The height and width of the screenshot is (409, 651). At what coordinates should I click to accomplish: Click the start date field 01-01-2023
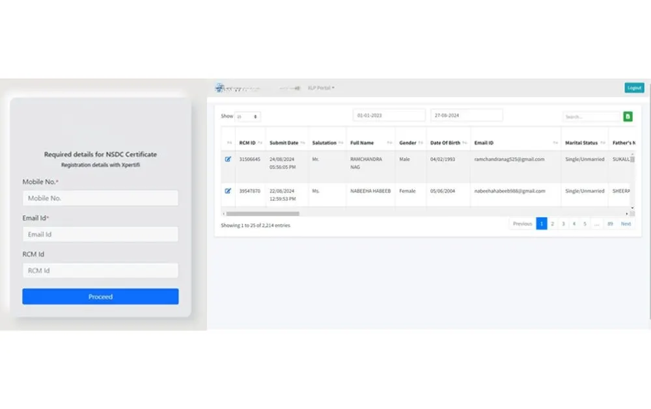tap(389, 115)
